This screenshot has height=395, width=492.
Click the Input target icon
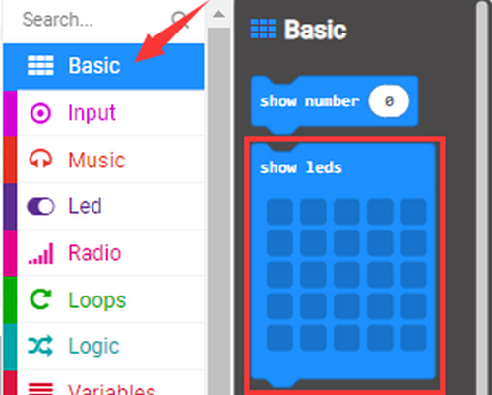pyautogui.click(x=40, y=113)
